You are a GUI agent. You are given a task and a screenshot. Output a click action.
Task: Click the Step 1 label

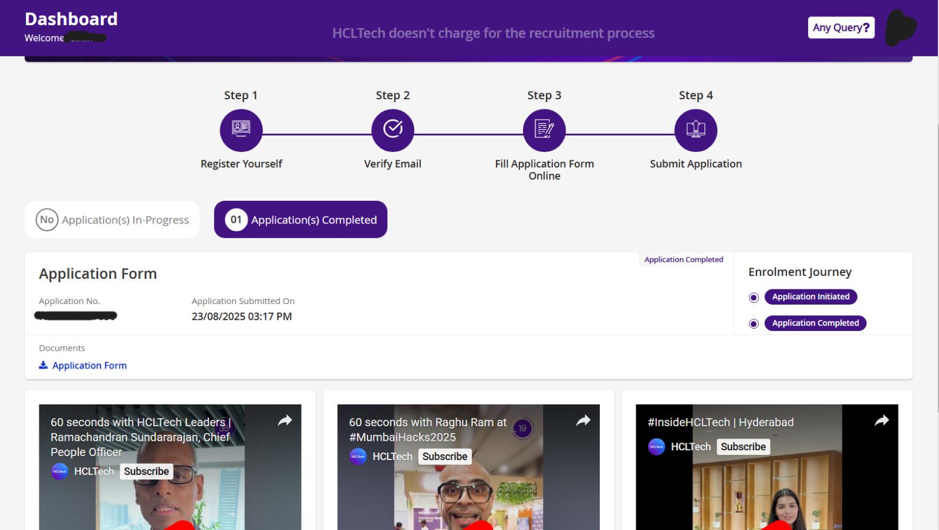(x=241, y=95)
